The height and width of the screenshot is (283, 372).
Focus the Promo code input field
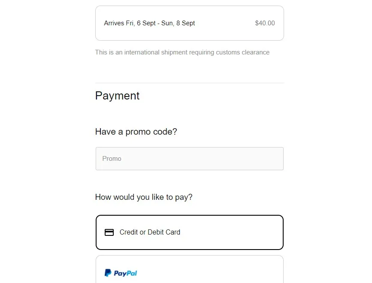pyautogui.click(x=189, y=159)
